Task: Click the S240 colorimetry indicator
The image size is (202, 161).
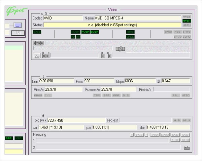Action: click(x=187, y=37)
